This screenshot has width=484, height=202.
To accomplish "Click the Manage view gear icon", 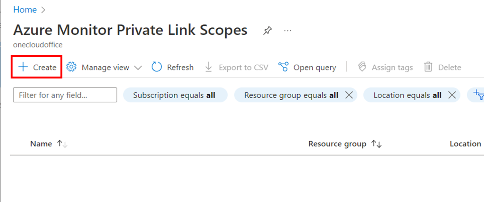I will point(71,67).
